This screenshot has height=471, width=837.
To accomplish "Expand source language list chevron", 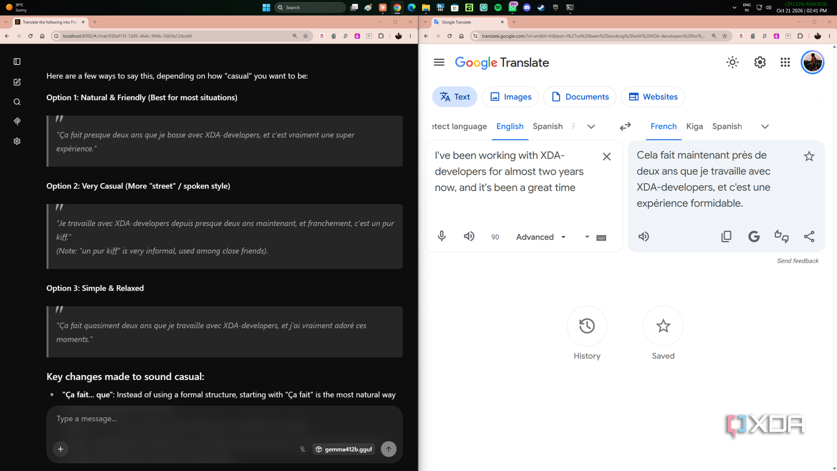I will (x=591, y=127).
